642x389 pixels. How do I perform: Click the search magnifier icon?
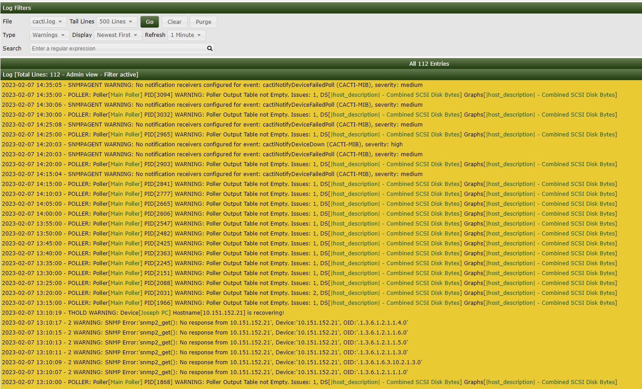(210, 49)
